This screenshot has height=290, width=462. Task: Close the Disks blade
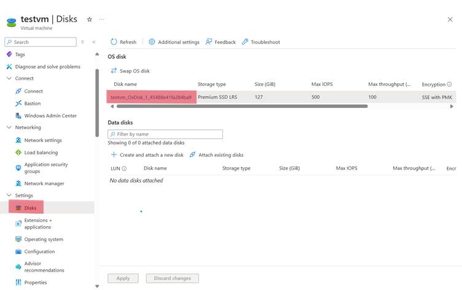click(450, 20)
